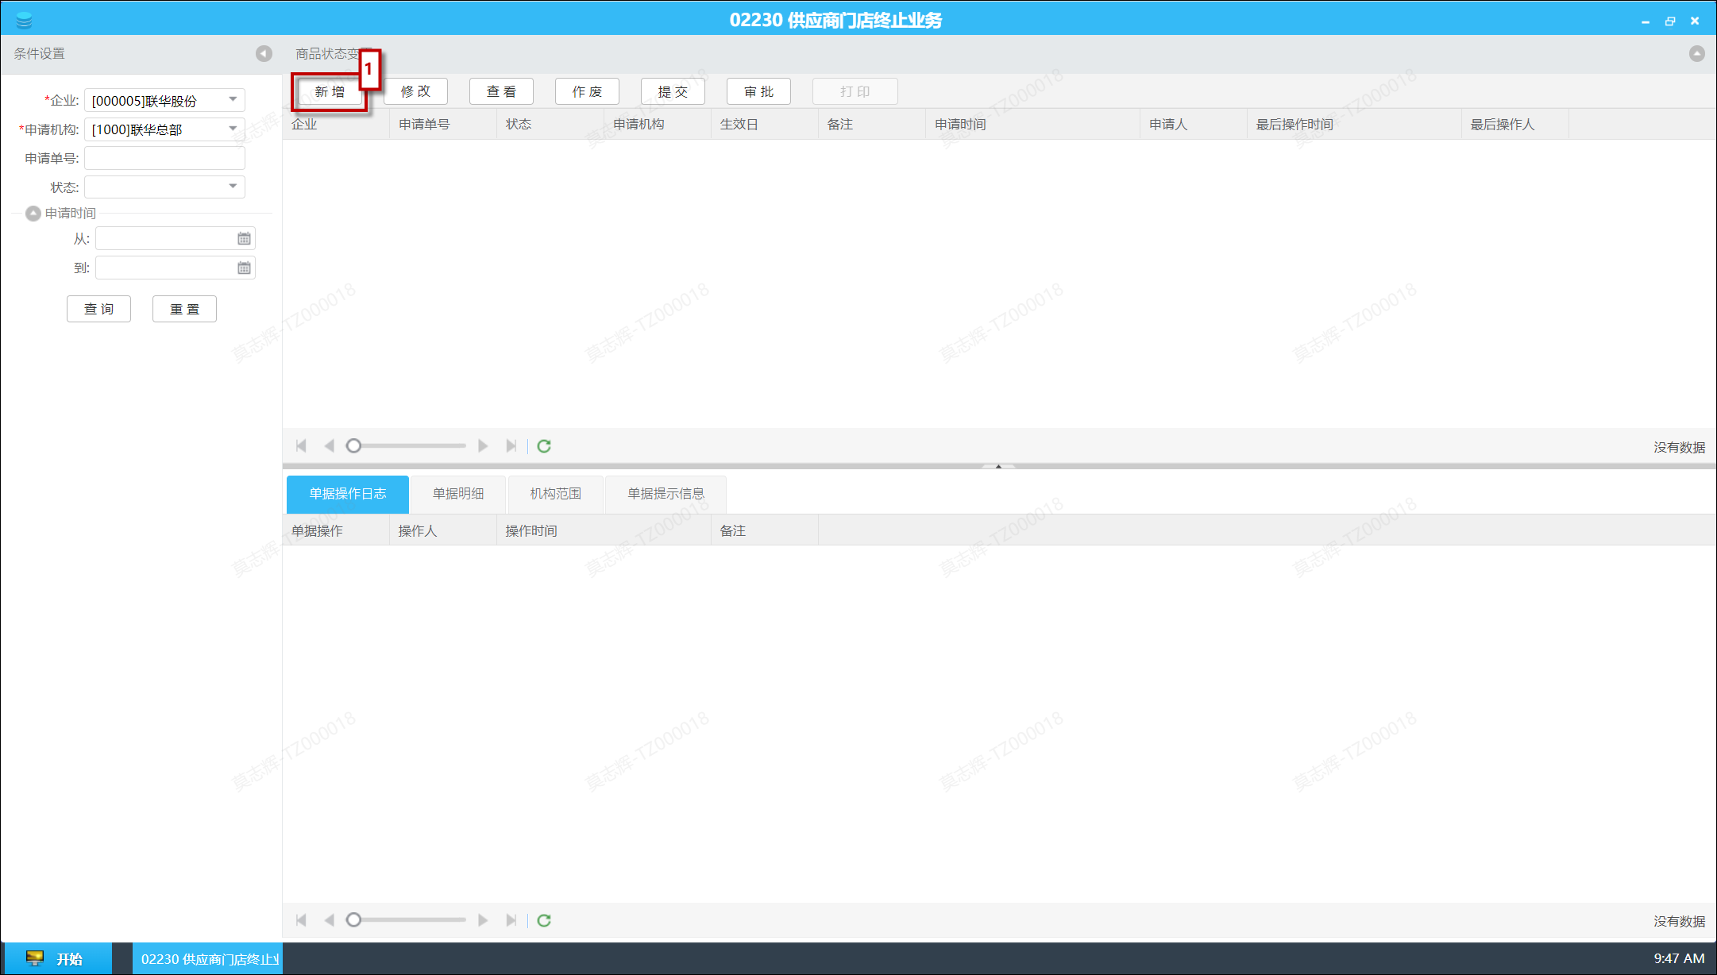The height and width of the screenshot is (975, 1717).
Task: Sort by 状态 column header
Action: 550,125
